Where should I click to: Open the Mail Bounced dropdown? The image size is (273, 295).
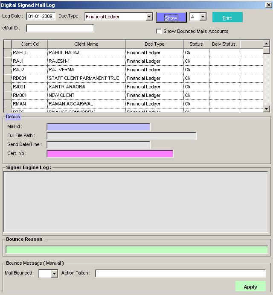(54, 274)
